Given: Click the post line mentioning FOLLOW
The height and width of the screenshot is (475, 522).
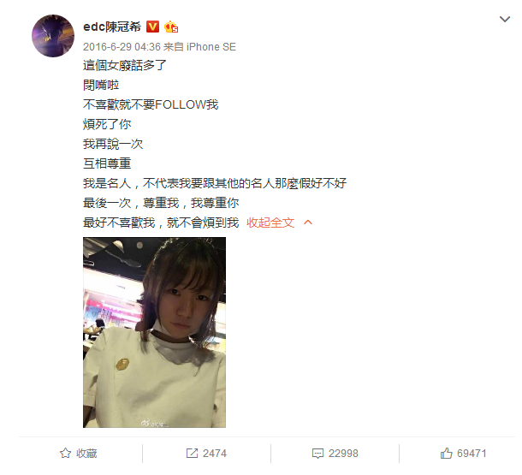Looking at the screenshot, I should tap(151, 104).
